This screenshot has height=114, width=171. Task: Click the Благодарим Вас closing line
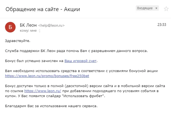[51, 106]
